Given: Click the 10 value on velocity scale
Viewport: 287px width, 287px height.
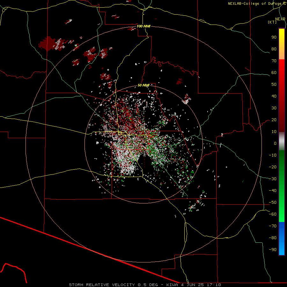Looking at the screenshot, I should [274, 132].
